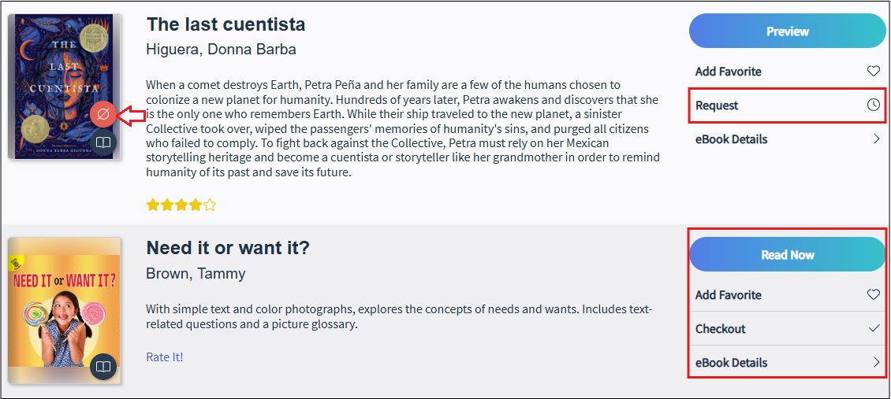This screenshot has width=891, height=399.
Task: Click the heart icon for Need it or want it?
Action: coord(874,294)
